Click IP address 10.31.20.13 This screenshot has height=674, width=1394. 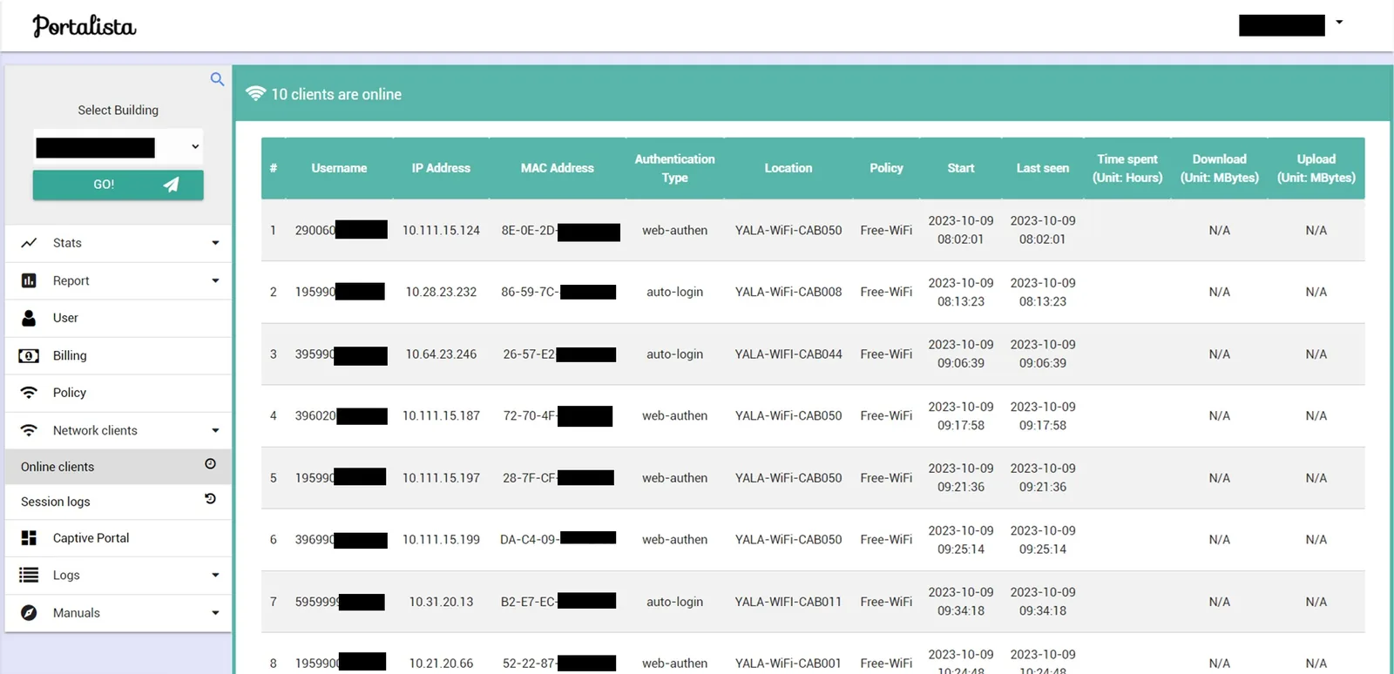441,602
